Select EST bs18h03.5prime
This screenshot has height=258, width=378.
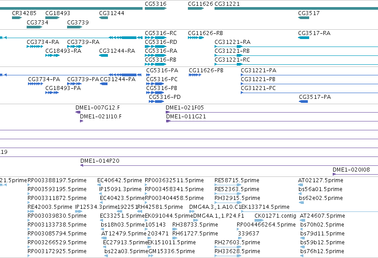[x=123, y=225]
